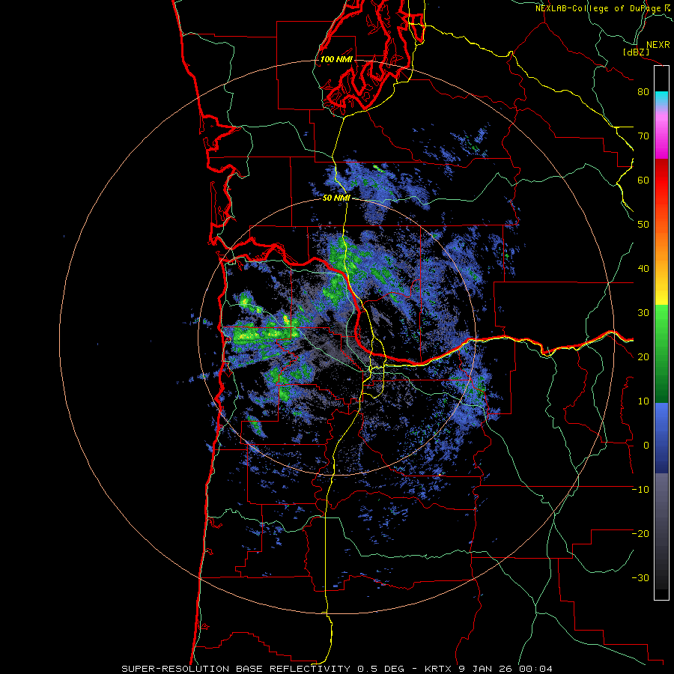Click the 30 value on the dBZ scale
Screen dimensions: 674x674
643,313
